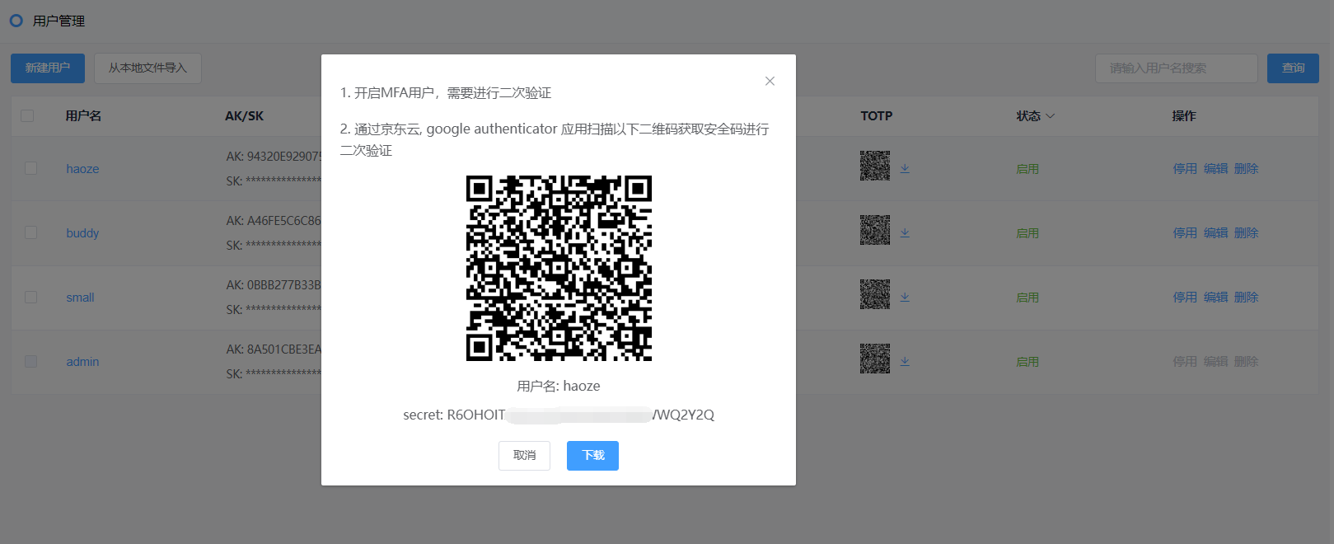Check the small row checkbox
The image size is (1334, 544).
[x=30, y=297]
